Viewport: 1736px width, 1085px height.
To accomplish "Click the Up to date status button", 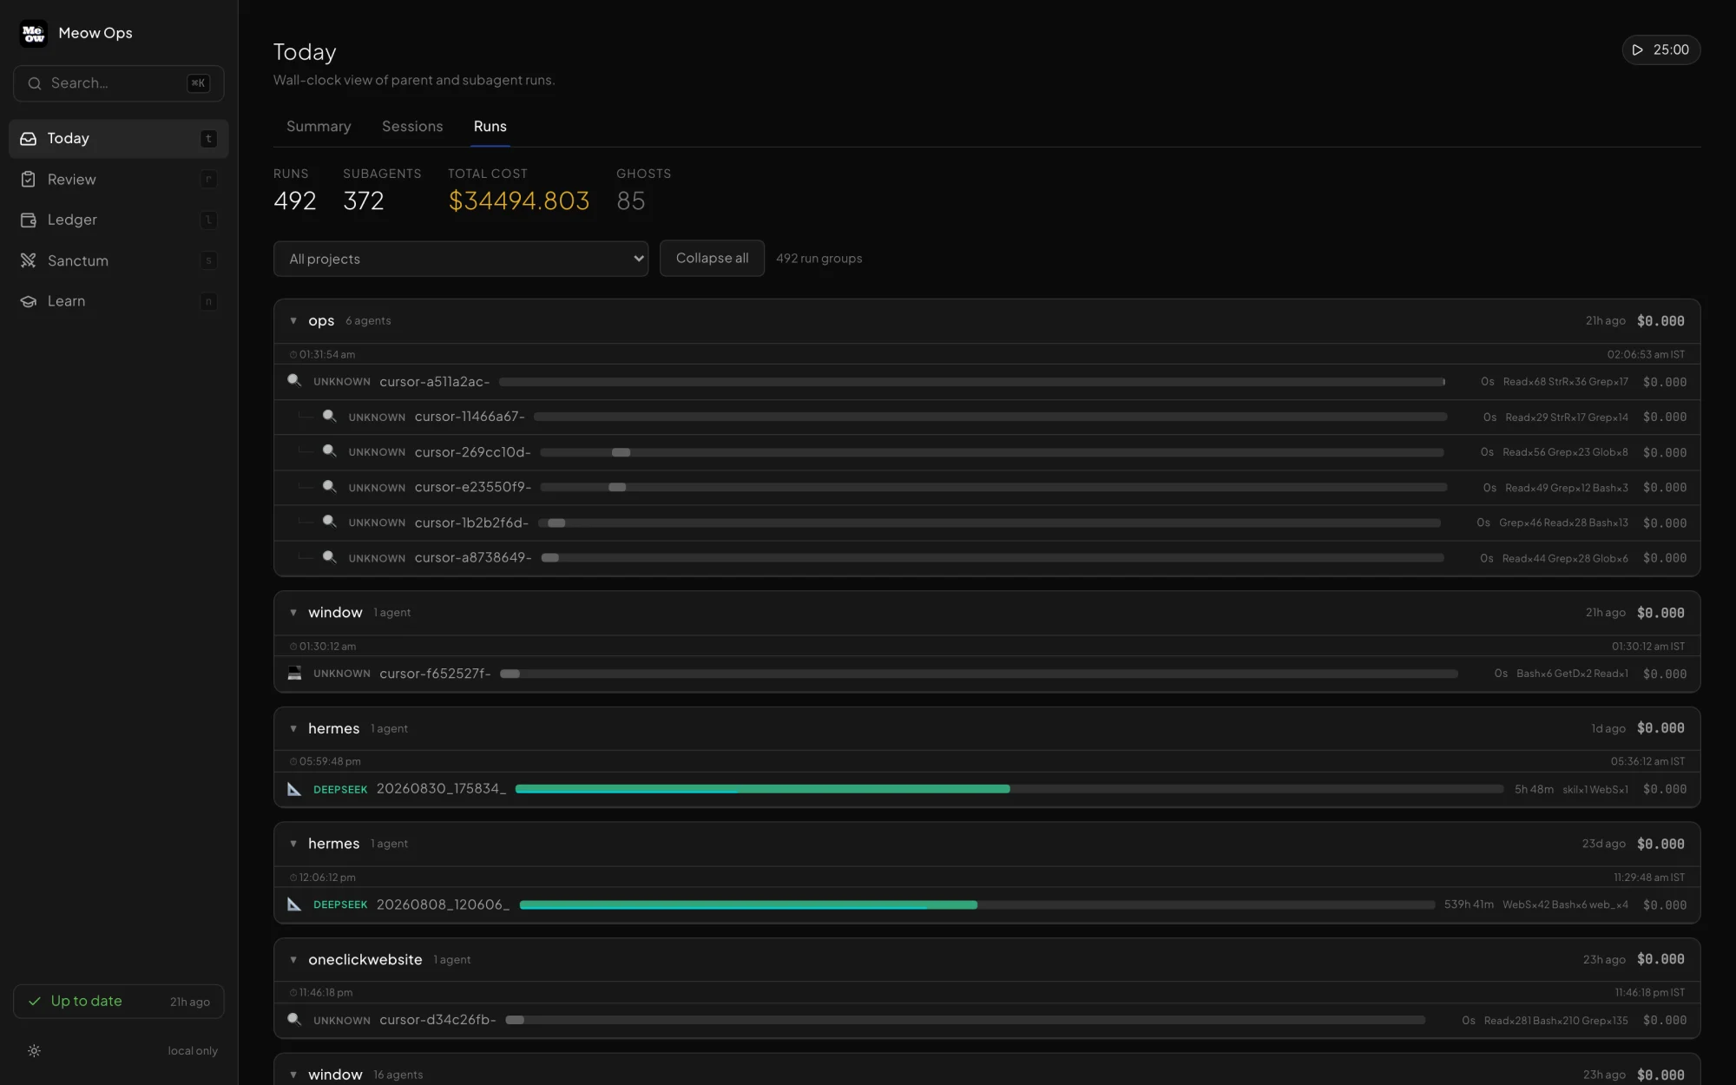I will tap(119, 1002).
